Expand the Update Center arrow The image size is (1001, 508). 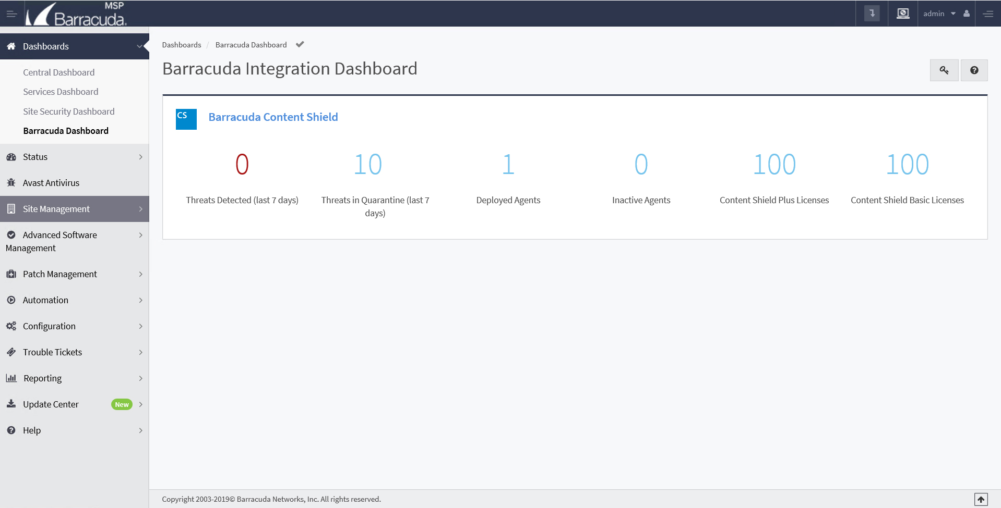click(x=141, y=404)
